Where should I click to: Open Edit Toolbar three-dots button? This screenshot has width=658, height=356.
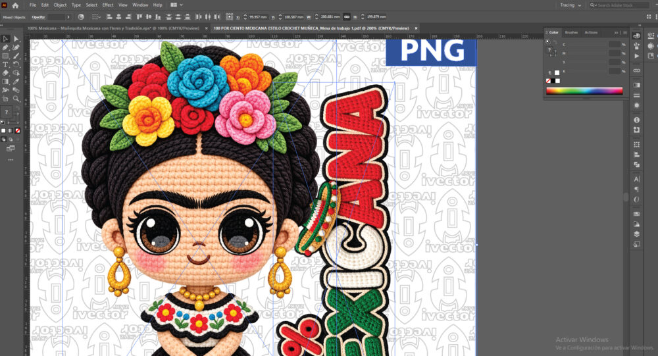pos(11,159)
